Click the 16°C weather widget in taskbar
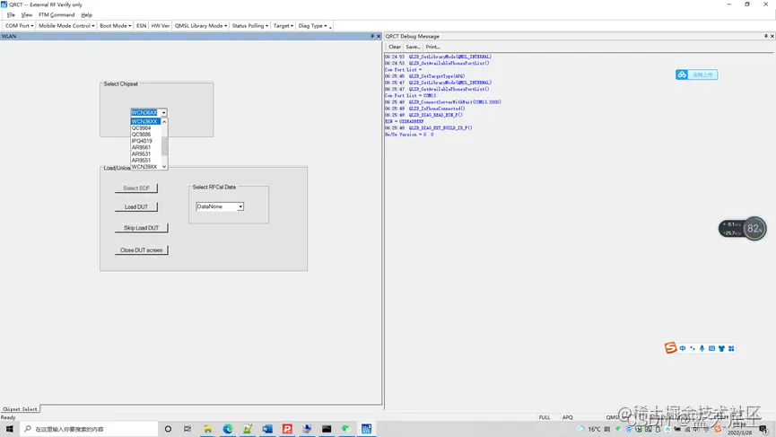 coord(589,429)
